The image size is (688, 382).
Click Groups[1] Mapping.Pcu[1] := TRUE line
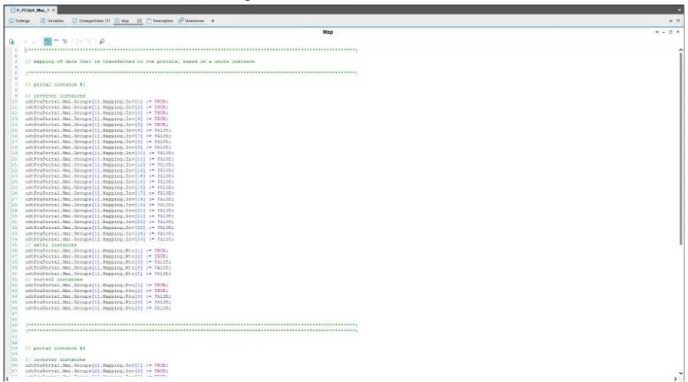pyautogui.click(x=97, y=285)
